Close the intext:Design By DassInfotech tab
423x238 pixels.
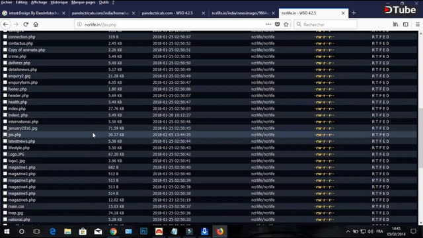click(x=63, y=13)
